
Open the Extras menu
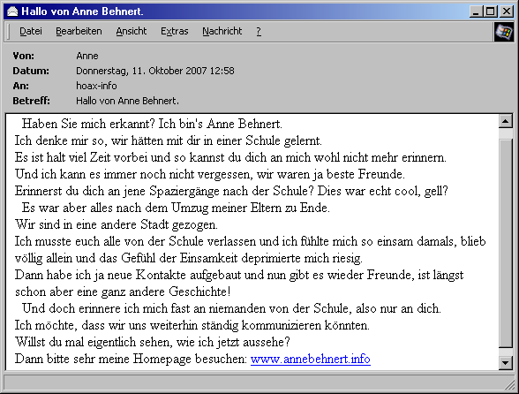[175, 31]
